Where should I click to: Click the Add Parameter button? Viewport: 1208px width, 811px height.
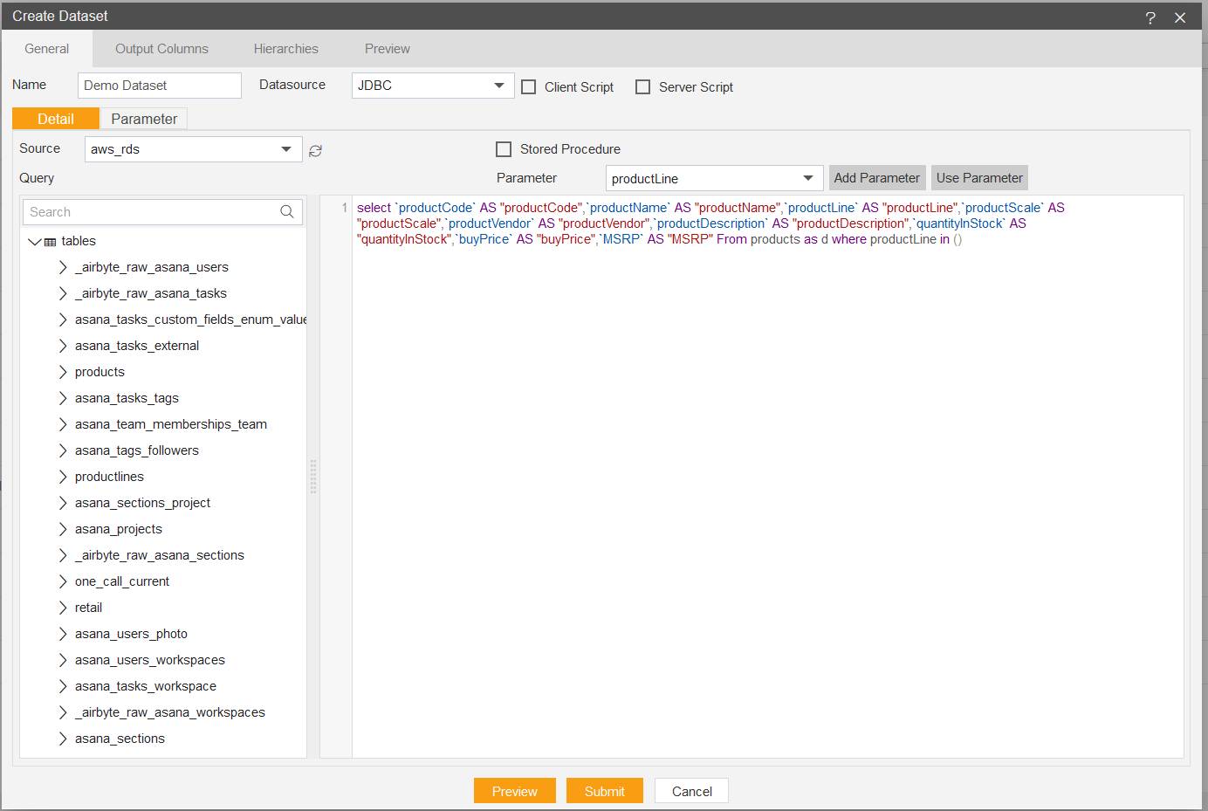[877, 178]
